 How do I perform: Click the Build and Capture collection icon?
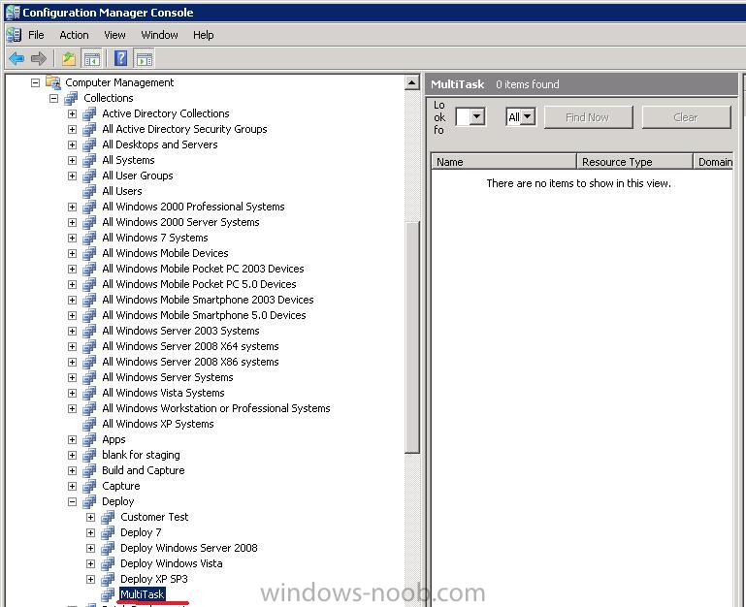(89, 470)
